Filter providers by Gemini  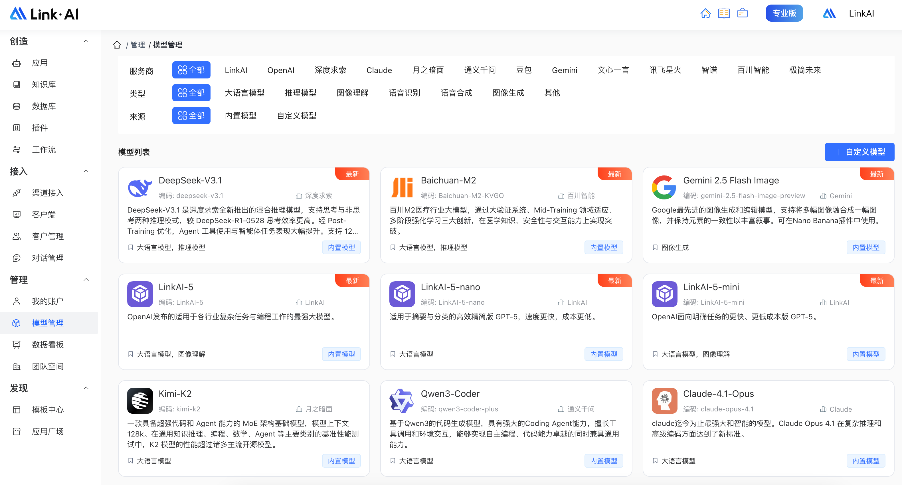565,70
